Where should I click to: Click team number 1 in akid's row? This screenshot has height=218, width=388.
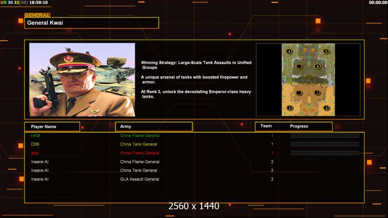(x=272, y=153)
